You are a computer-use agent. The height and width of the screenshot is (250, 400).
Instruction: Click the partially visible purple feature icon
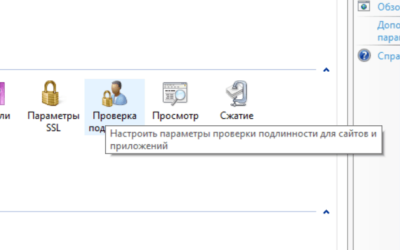click(x=2, y=93)
